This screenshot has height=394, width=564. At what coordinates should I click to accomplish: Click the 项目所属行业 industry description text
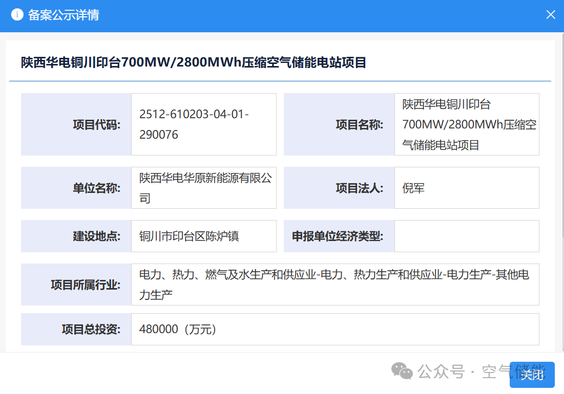334,284
